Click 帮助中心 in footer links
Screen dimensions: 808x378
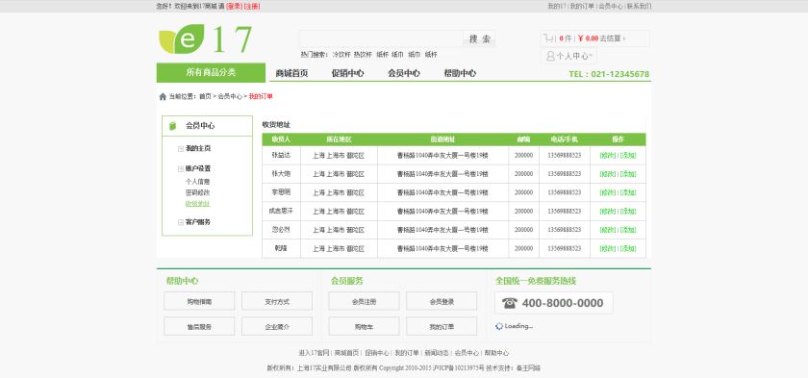pos(496,353)
